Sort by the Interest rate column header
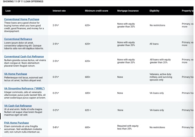 (59, 11)
